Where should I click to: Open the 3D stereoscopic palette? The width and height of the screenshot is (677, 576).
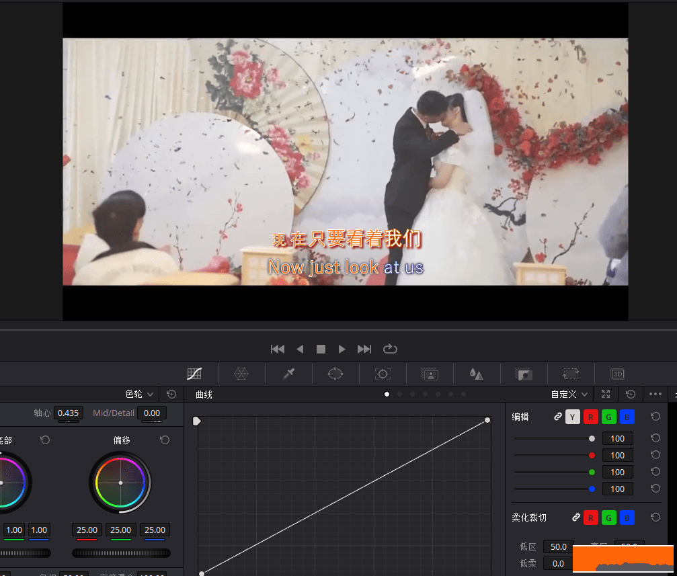point(618,374)
